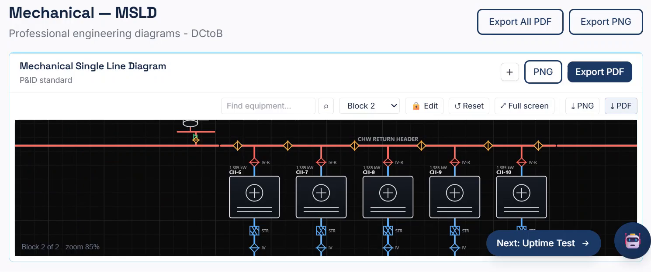Pick the IV valve below CH-7 strainer
The image size is (651, 272).
click(x=321, y=248)
